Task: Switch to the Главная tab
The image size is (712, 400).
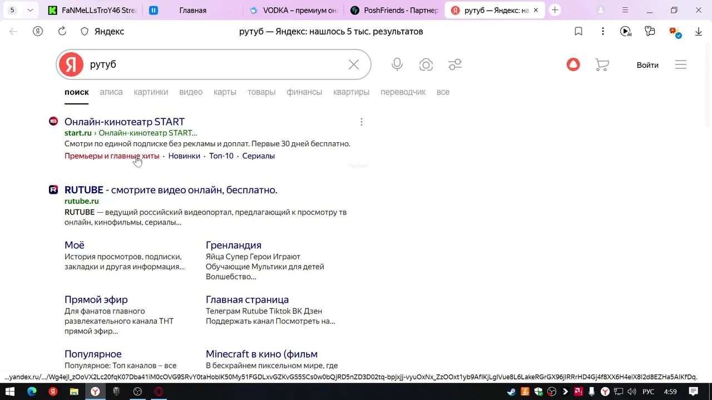Action: pos(193,10)
